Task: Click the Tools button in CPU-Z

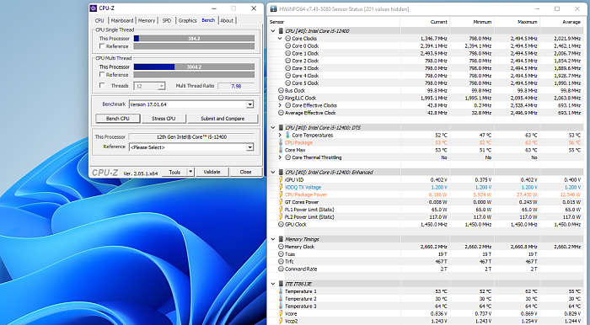Action: click(174, 172)
